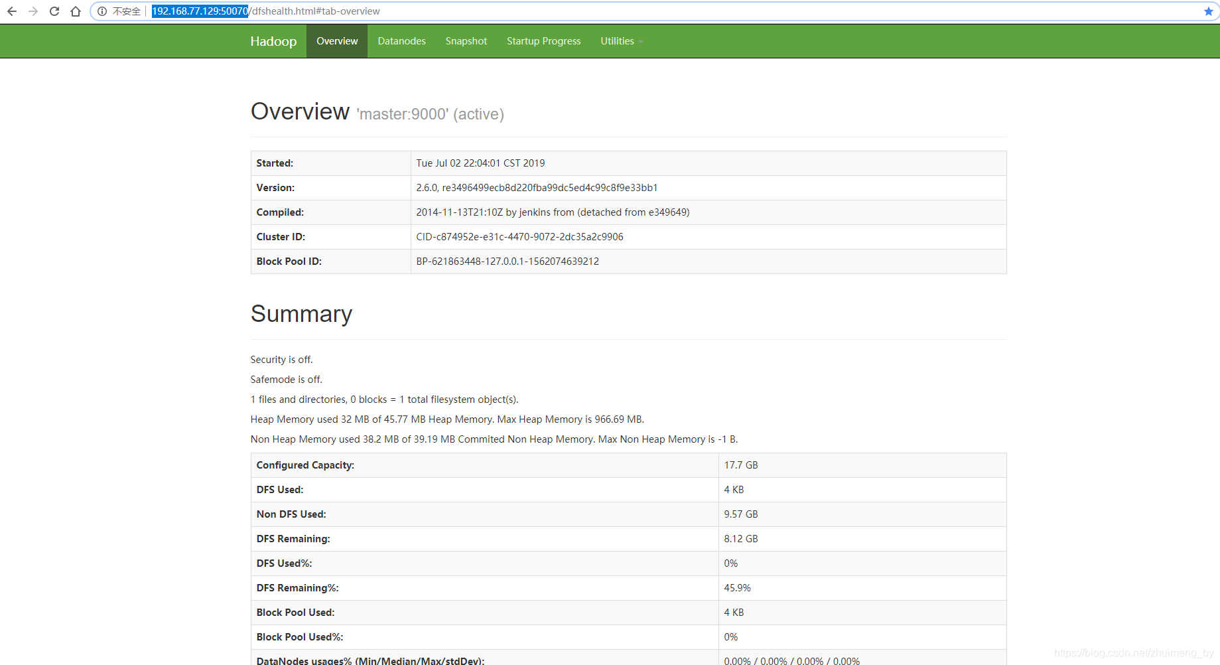This screenshot has height=665, width=1220.
Task: Bookmark this page with the star icon
Action: point(1209,11)
